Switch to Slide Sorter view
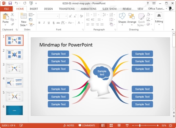Screen dimensions: 176x128 pos(111,125)
